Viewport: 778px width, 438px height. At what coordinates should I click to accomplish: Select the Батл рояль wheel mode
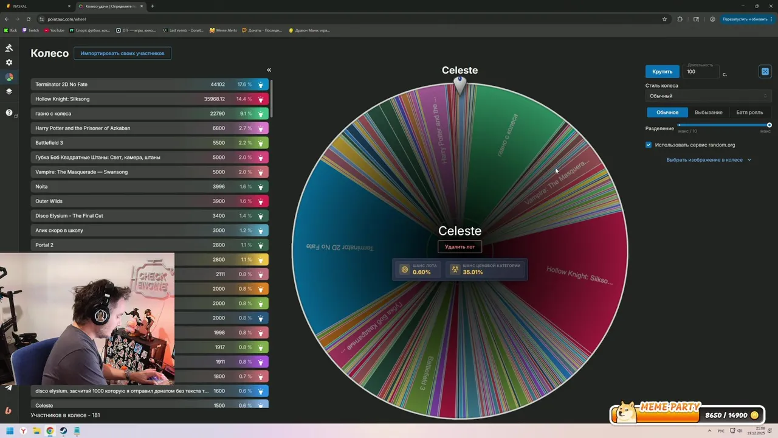tap(749, 113)
